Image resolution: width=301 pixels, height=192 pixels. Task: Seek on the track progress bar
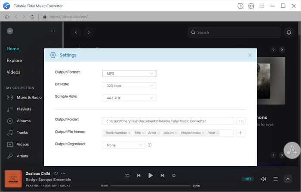click(x=150, y=186)
